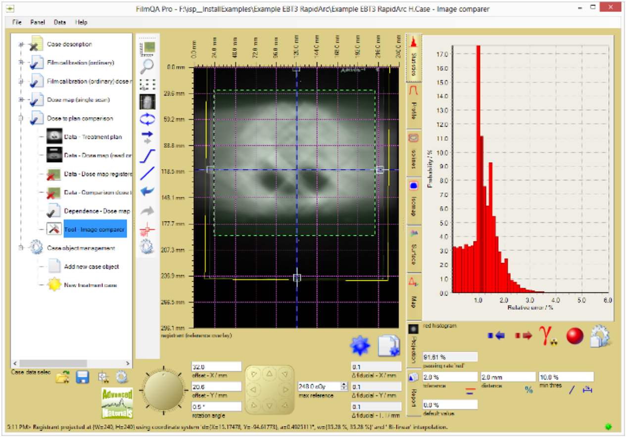Open the Data menu
Image resolution: width=626 pixels, height=437 pixels.
[x=60, y=22]
